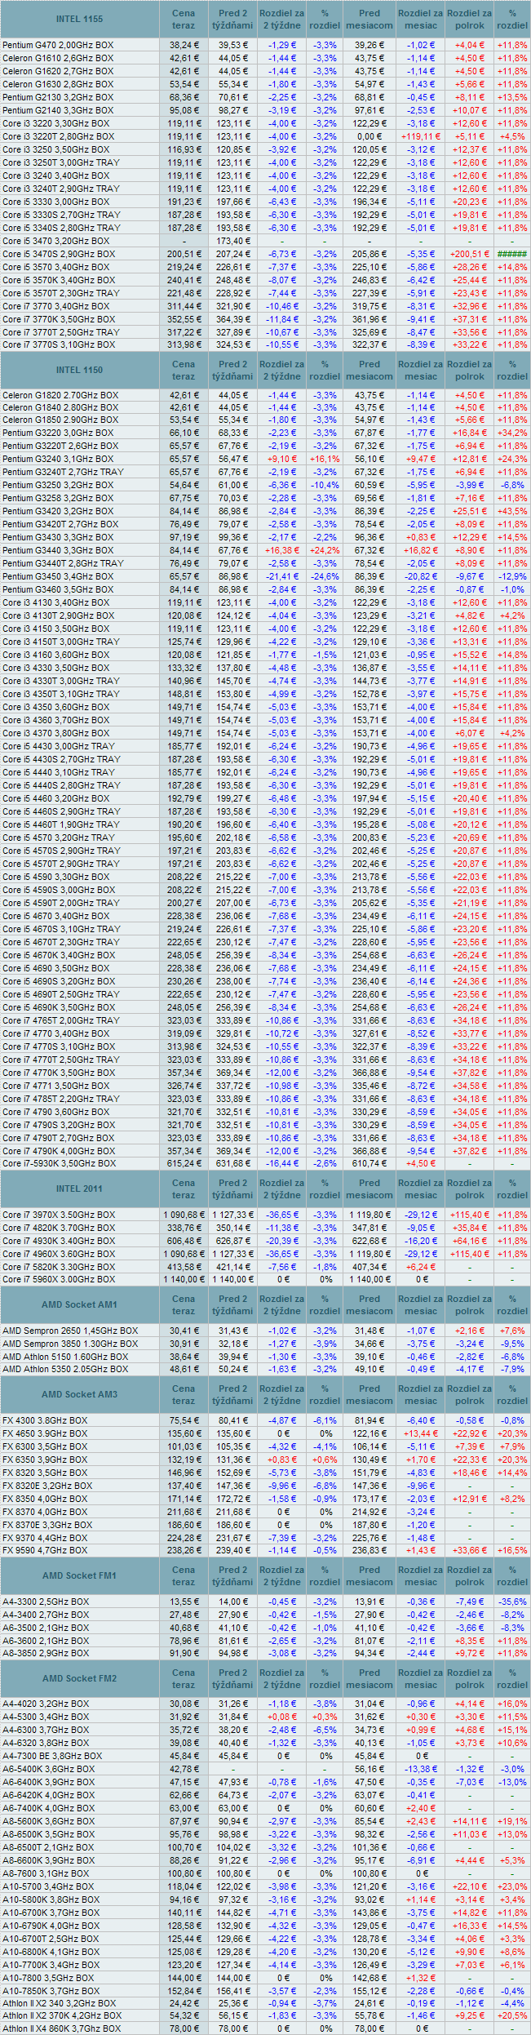Click the +119,11 € cell in Core i3 3220T row
This screenshot has width=531, height=2035.
(x=421, y=136)
